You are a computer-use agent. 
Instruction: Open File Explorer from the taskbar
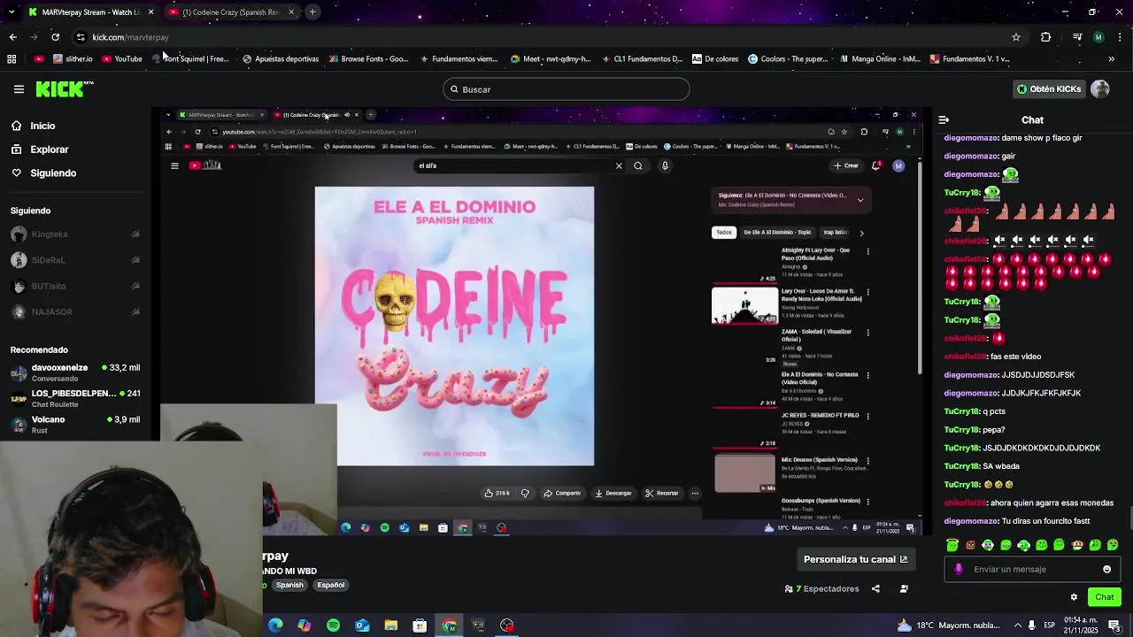pyautogui.click(x=391, y=625)
